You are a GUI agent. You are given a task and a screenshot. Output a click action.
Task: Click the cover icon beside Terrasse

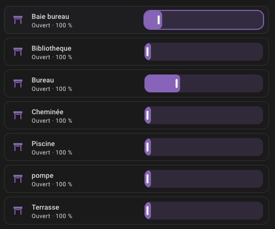[x=18, y=211]
